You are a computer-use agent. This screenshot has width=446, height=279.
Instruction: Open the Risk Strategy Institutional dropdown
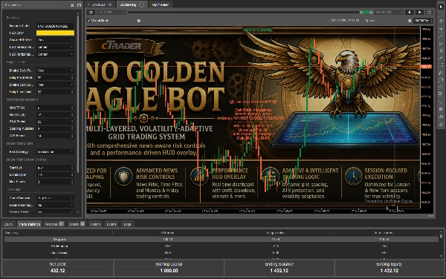click(x=55, y=152)
